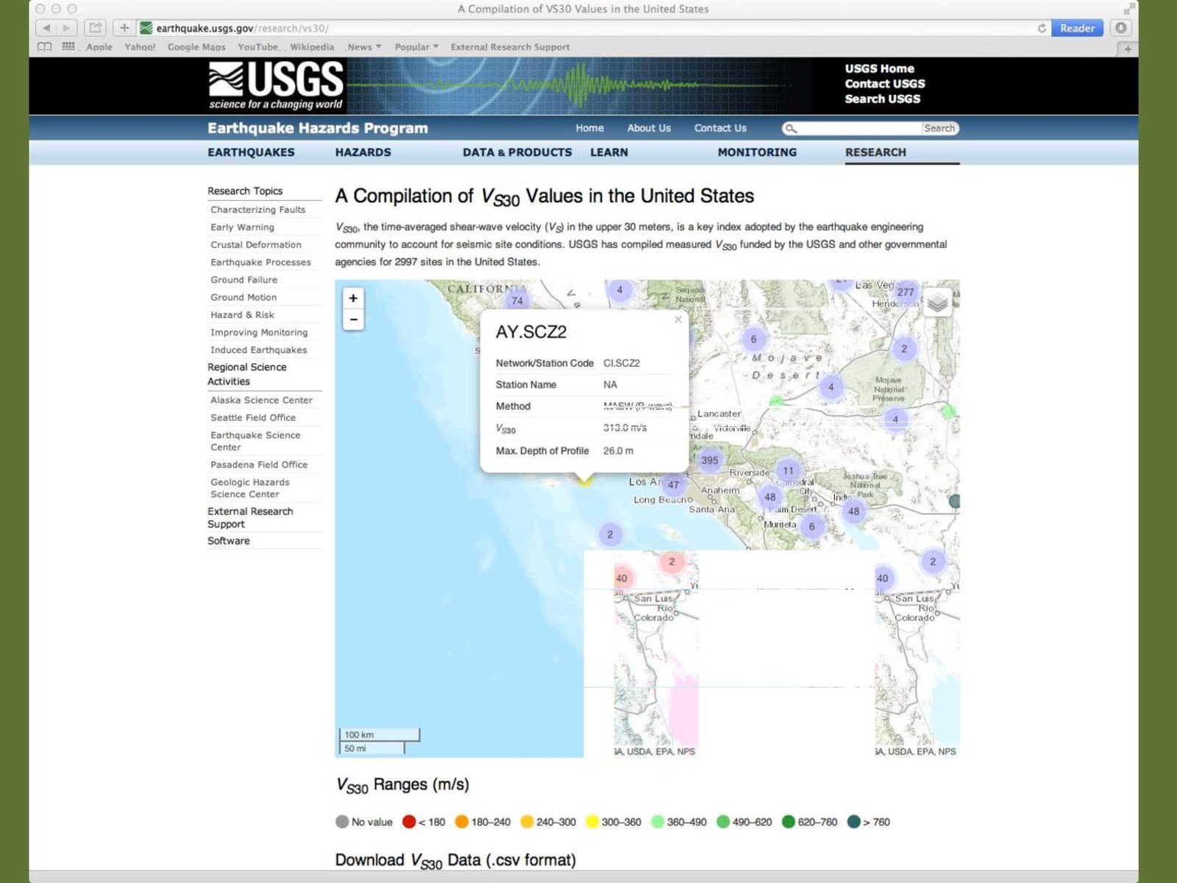Open the Hazards navigation menu

pos(363,152)
